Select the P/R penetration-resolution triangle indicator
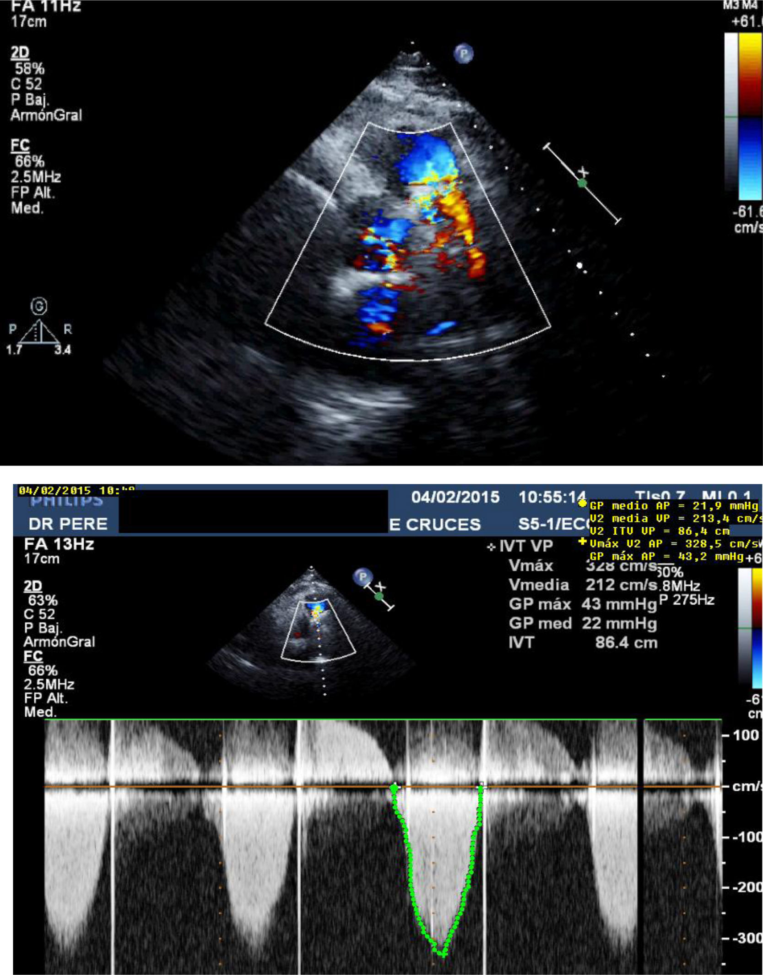 click(x=40, y=333)
